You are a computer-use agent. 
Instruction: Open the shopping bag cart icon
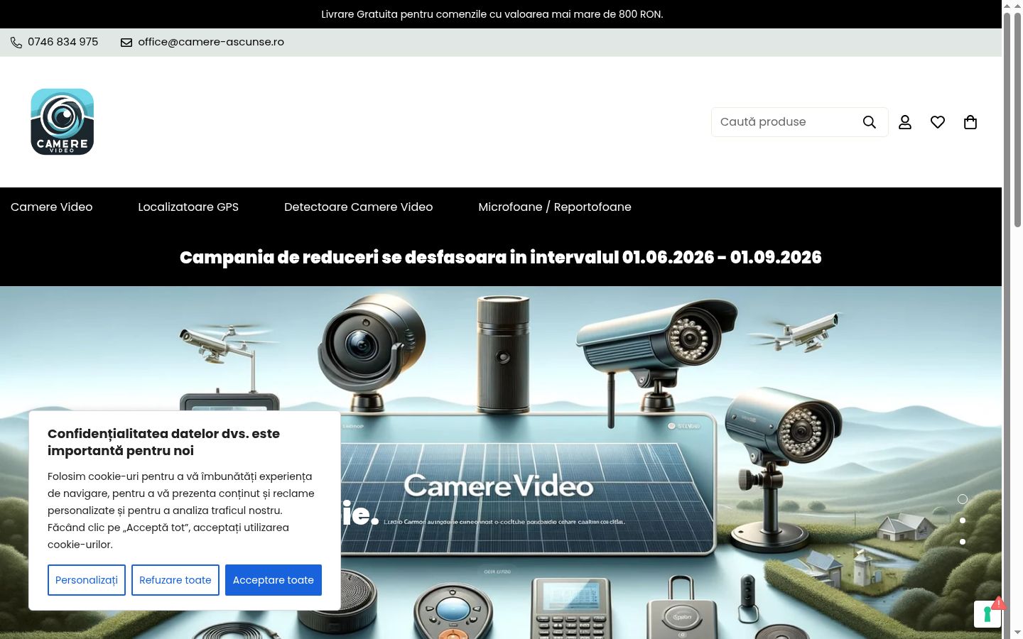(970, 122)
